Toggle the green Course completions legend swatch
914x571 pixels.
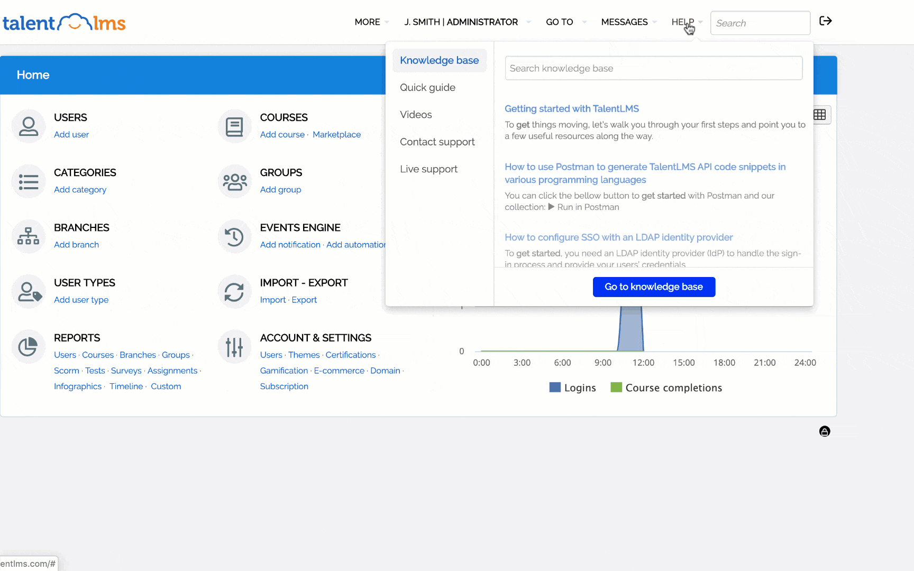(616, 388)
